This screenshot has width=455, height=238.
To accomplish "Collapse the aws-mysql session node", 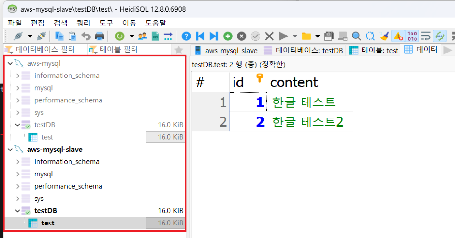I will (x=10, y=63).
